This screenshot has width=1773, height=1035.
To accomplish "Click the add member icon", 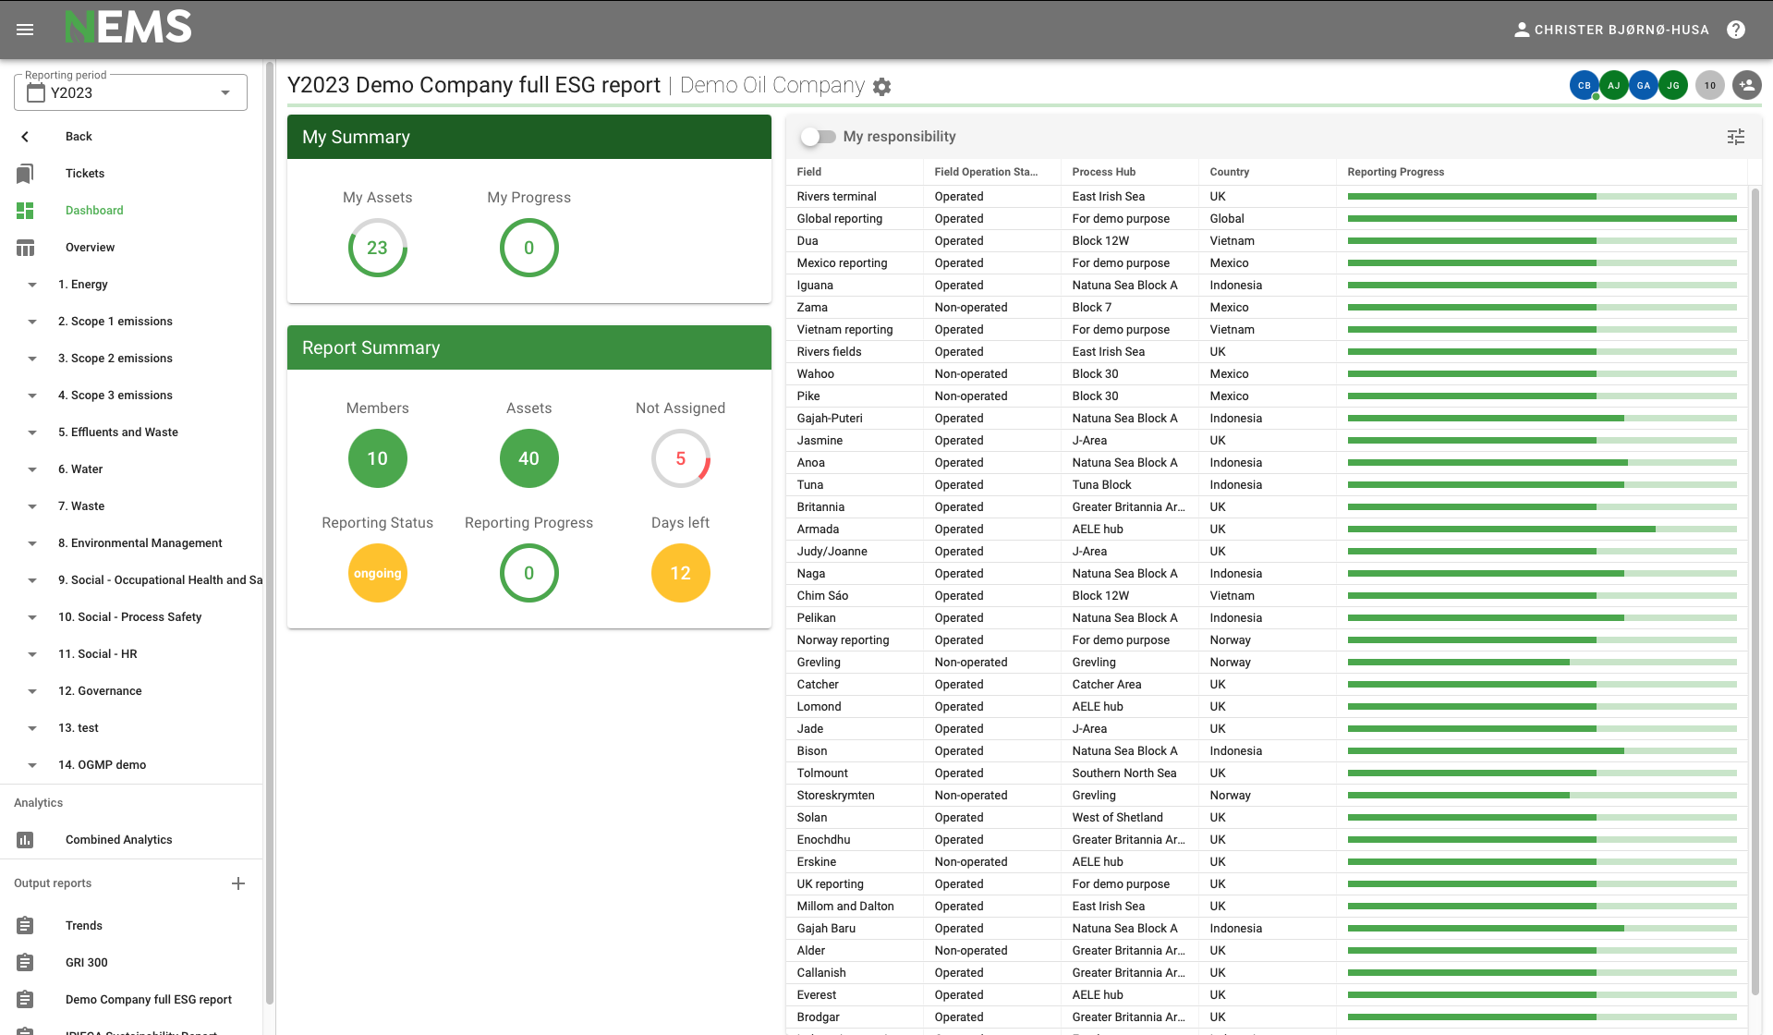I will point(1746,85).
